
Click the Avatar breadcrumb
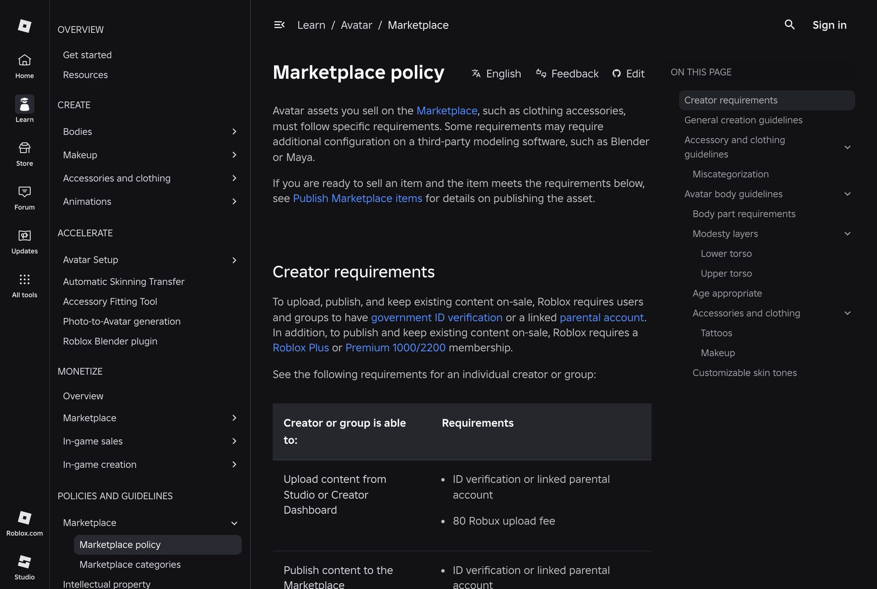pyautogui.click(x=356, y=25)
